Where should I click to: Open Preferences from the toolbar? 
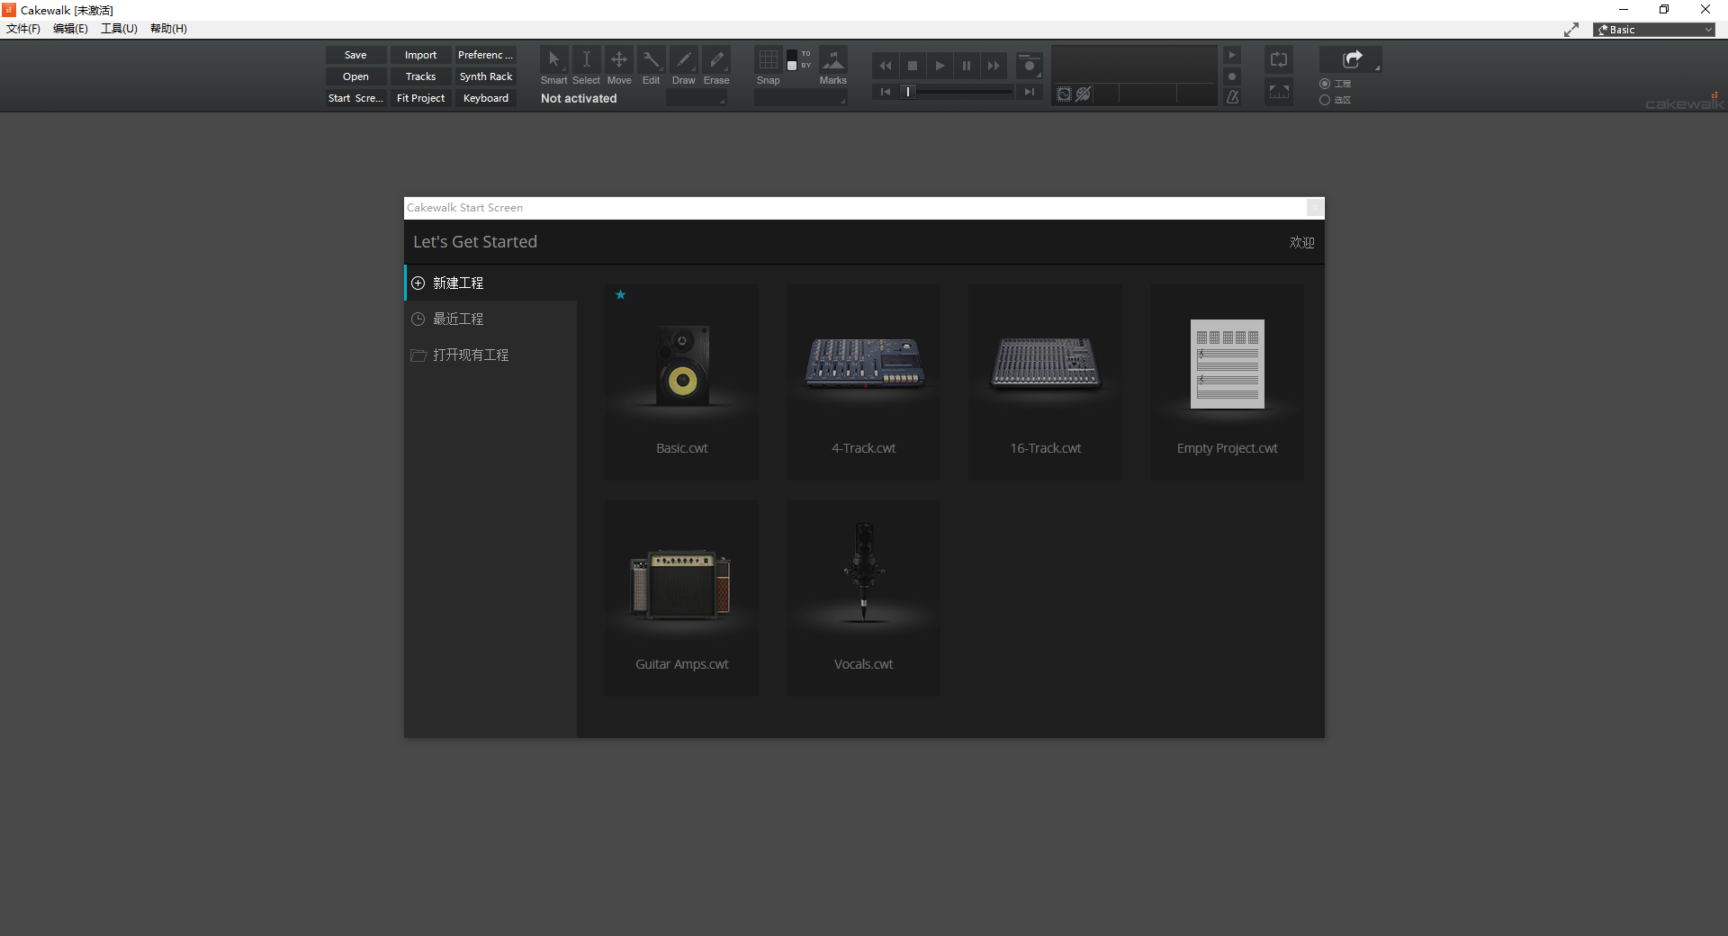point(485,55)
